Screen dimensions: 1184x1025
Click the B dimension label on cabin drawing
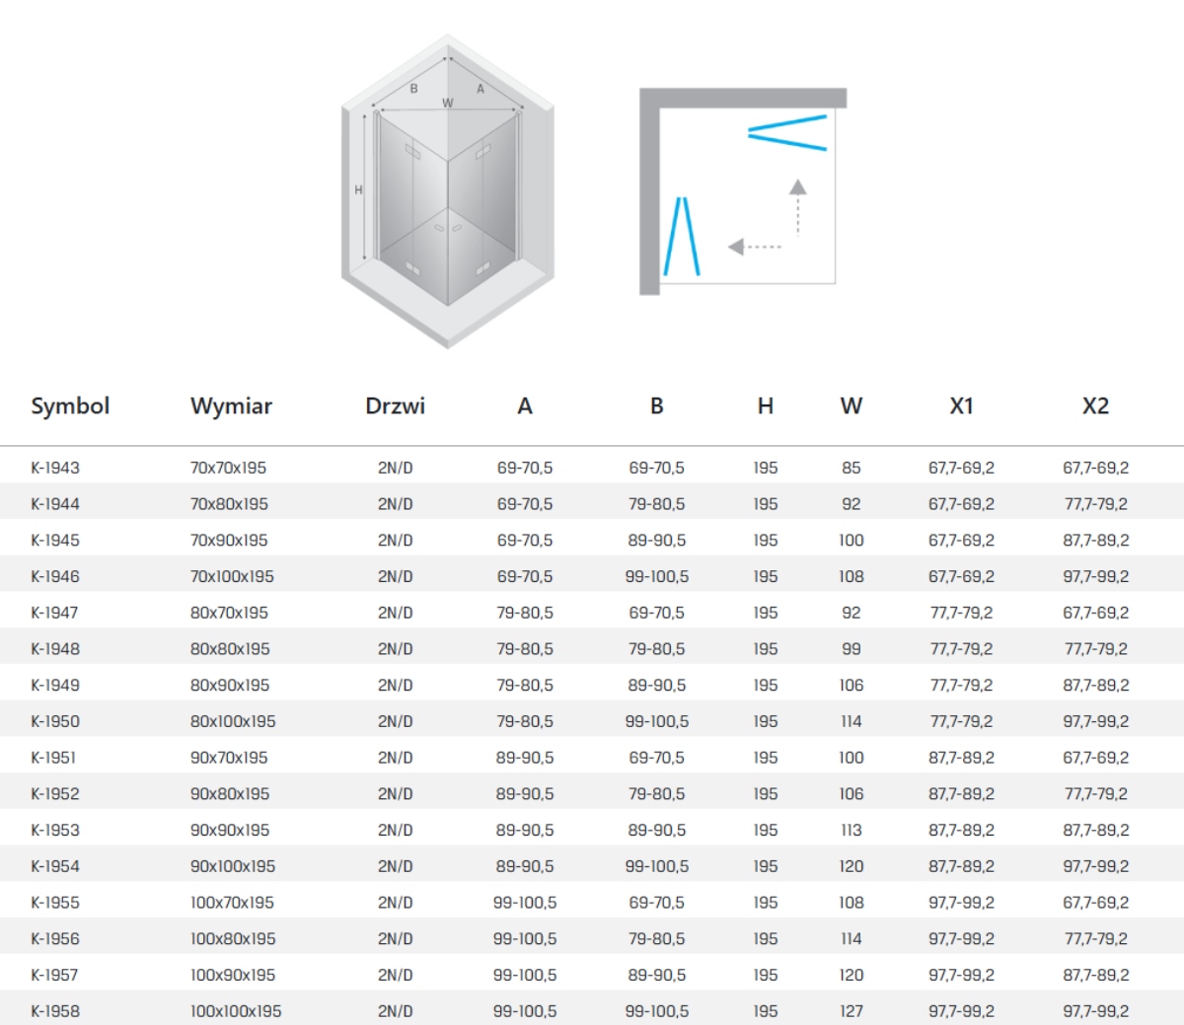pos(413,89)
